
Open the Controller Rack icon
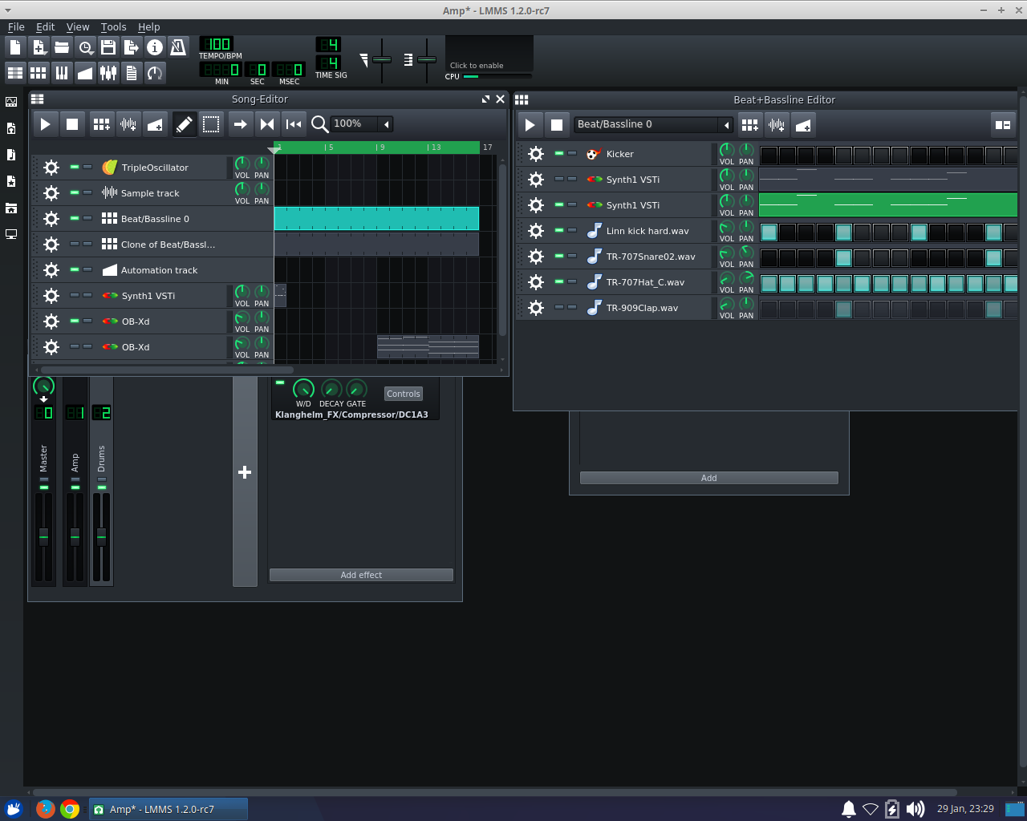click(x=154, y=72)
